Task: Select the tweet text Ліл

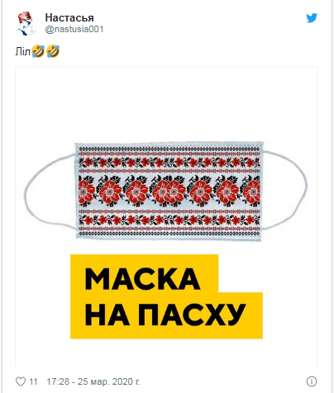Action: (22, 52)
